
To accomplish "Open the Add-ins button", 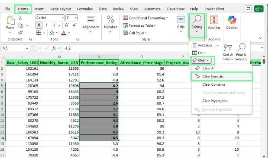I will (x=214, y=22).
